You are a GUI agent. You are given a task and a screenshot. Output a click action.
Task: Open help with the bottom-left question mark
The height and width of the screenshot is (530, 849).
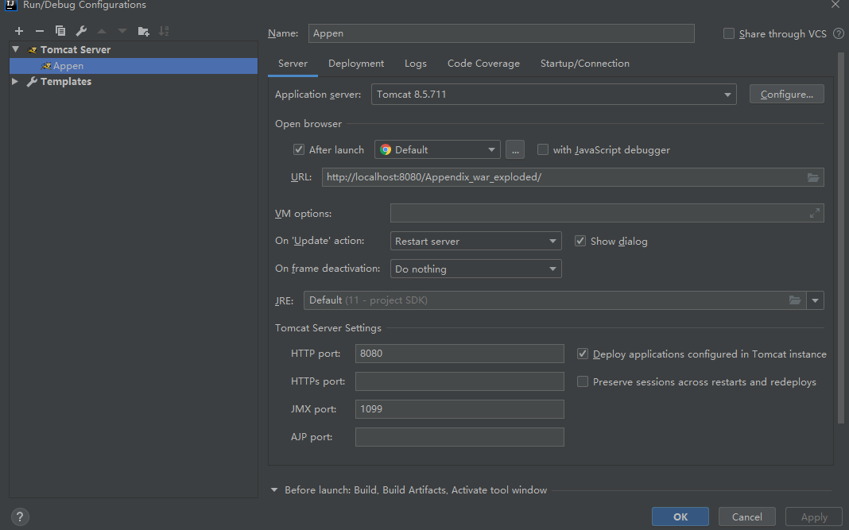(x=20, y=516)
